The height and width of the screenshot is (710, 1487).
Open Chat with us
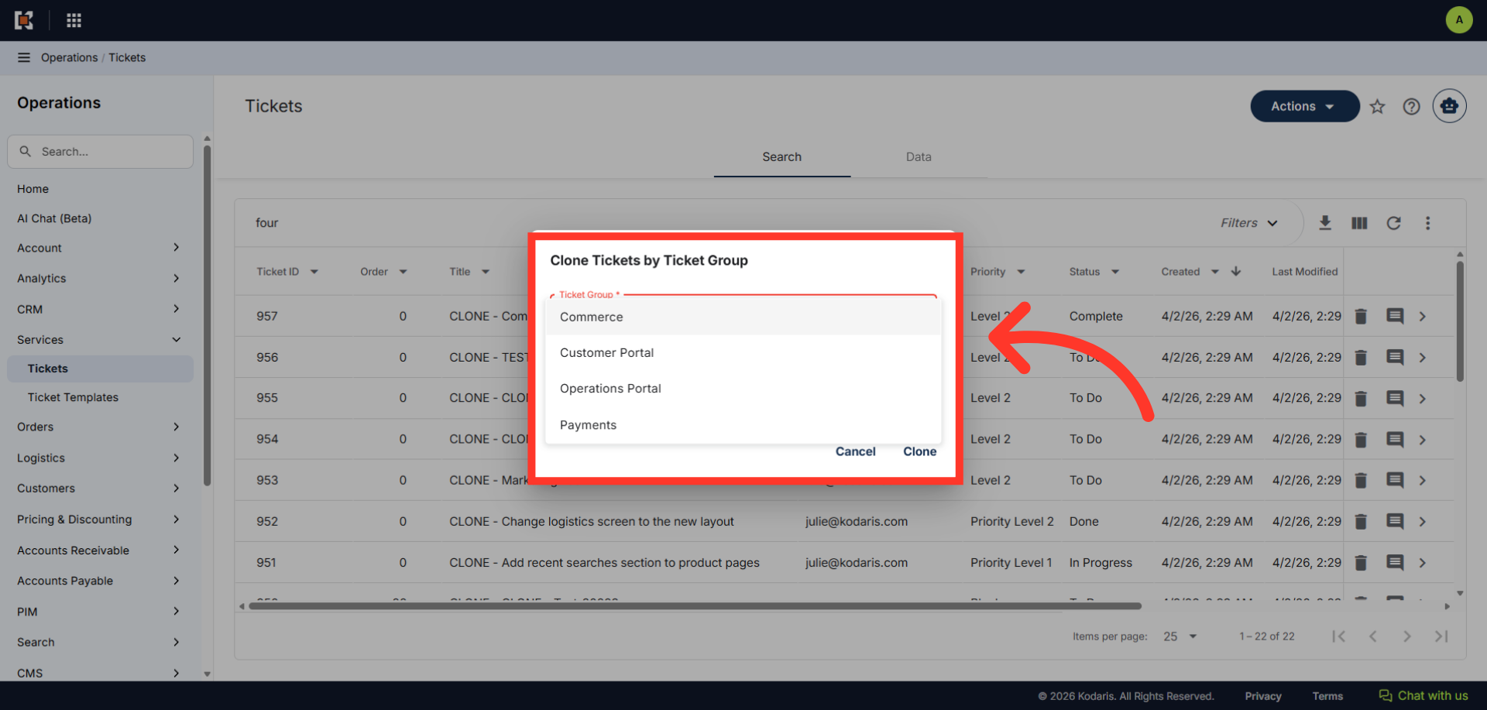1423,695
